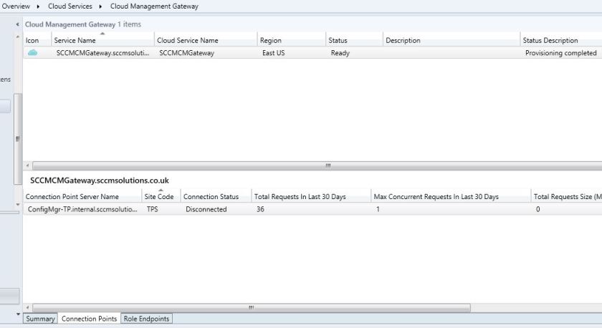Click total requests value 36
Screen dimensions: 602x328
[x=260, y=209]
